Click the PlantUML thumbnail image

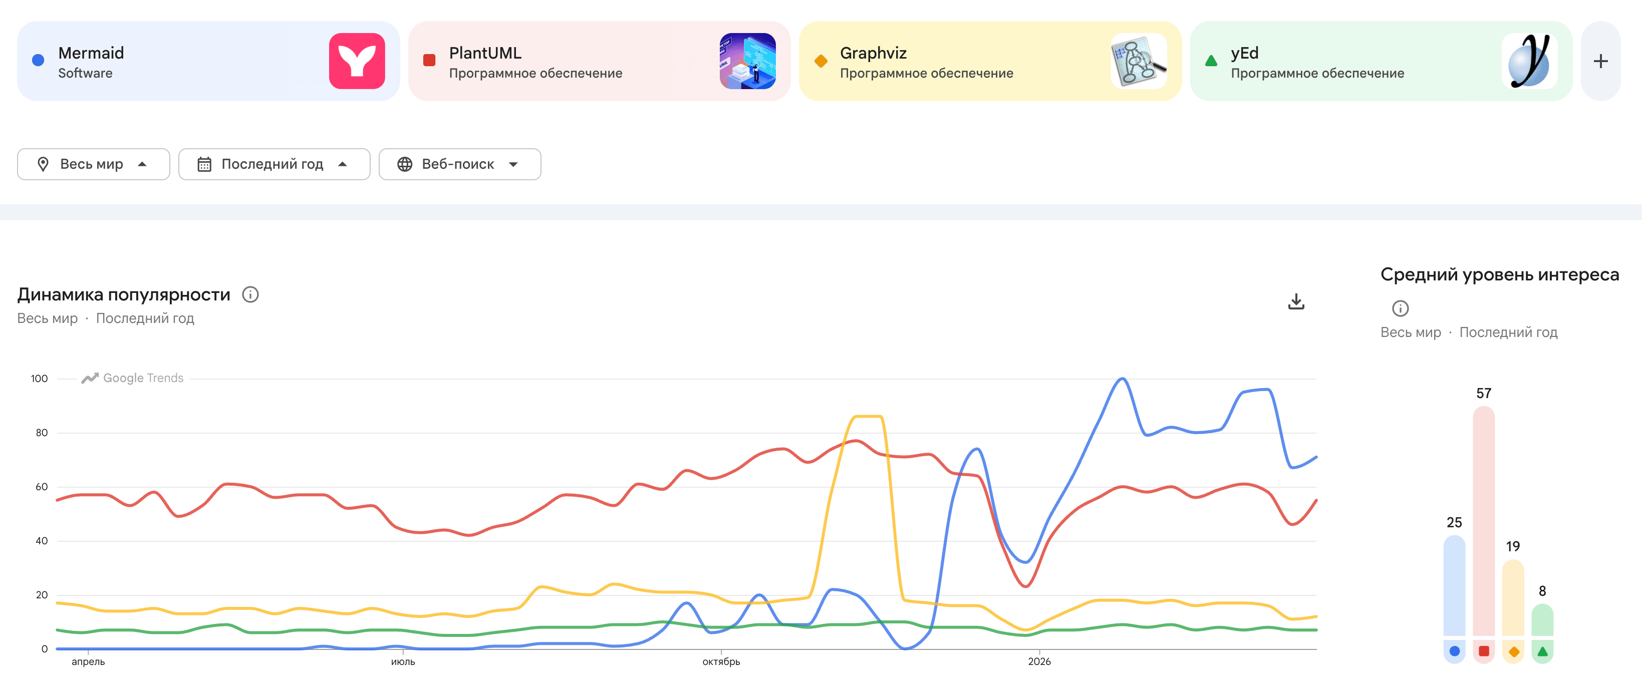[x=747, y=61]
